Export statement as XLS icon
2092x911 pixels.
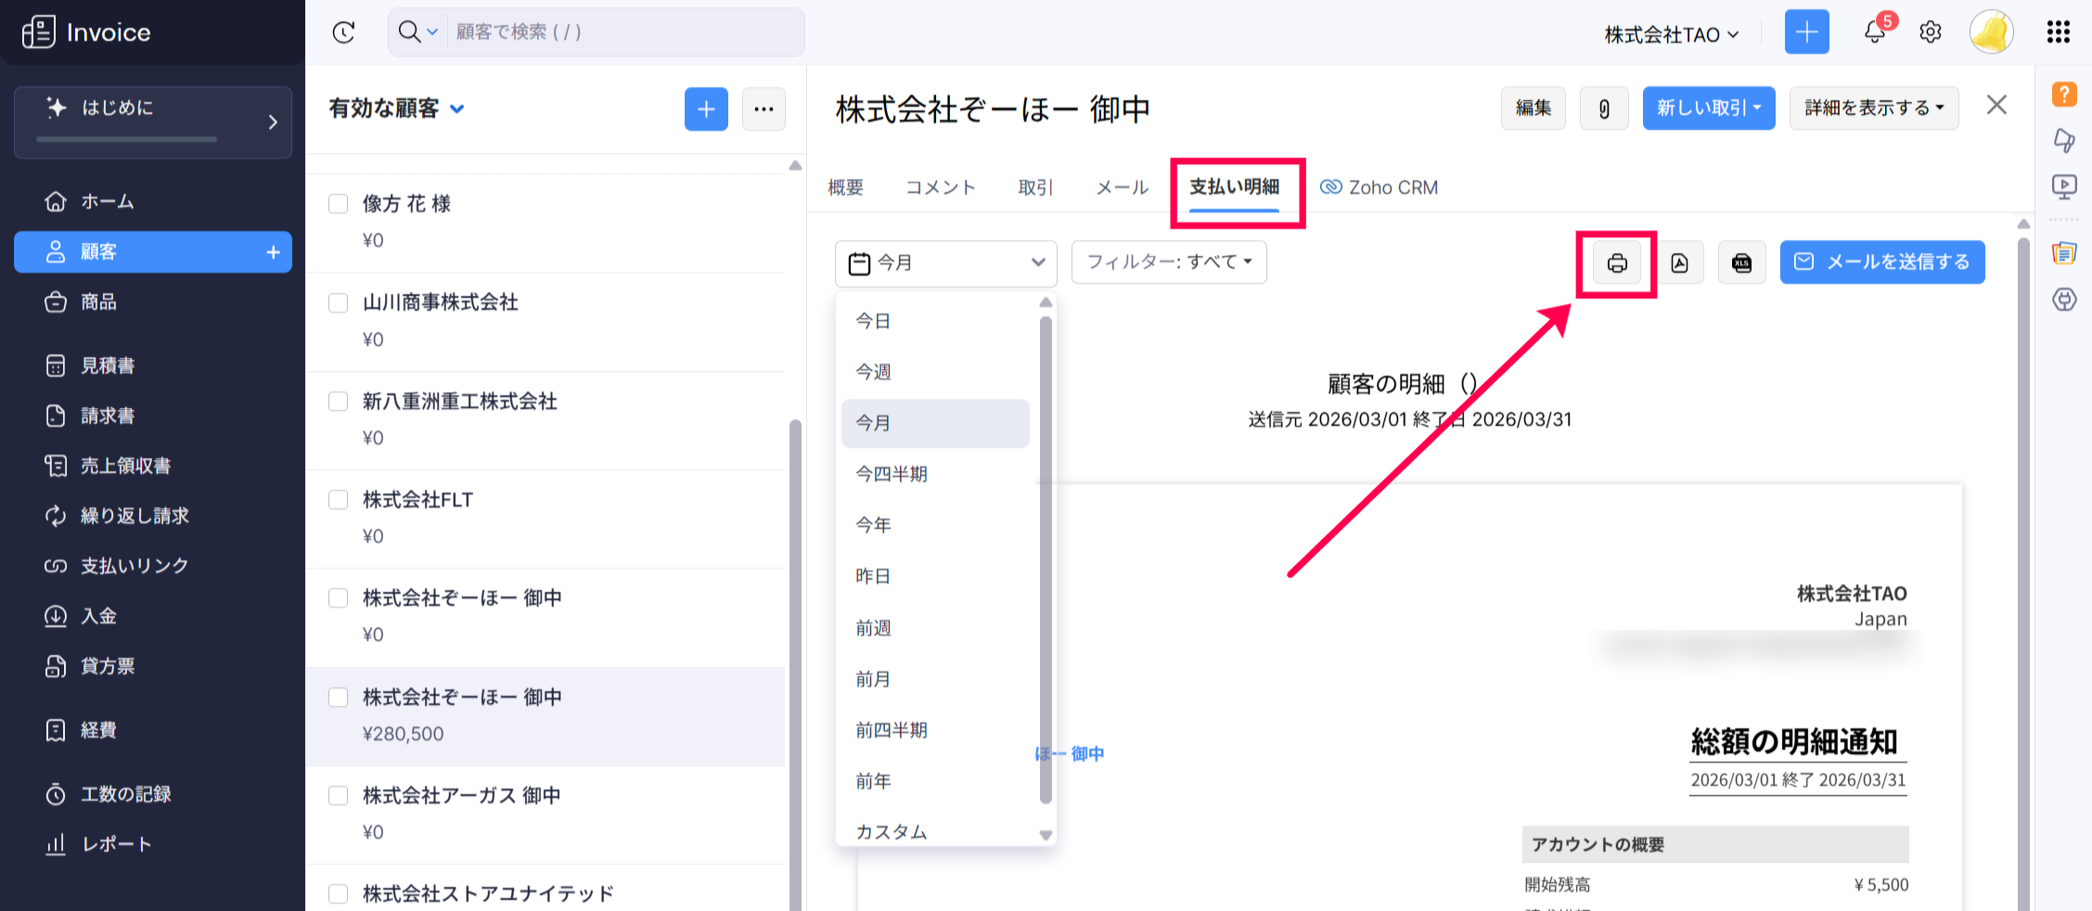coord(1741,263)
